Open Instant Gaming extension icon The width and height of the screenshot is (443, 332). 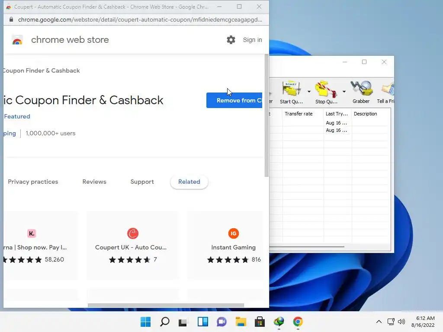tap(233, 233)
